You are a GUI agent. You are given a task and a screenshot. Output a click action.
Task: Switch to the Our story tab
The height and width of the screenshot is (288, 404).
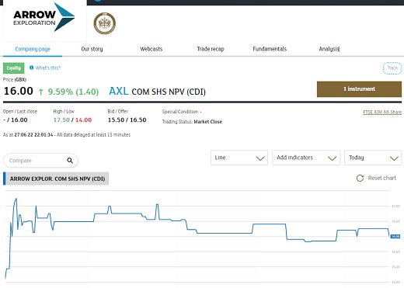(92, 49)
